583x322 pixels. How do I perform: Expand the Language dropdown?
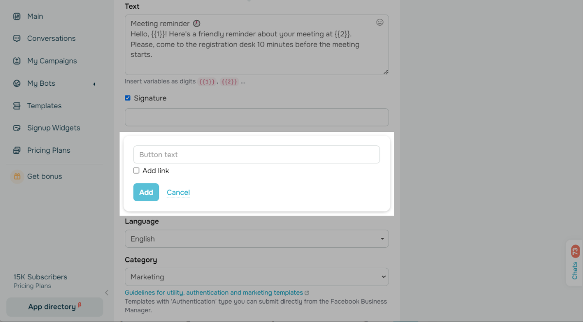tap(257, 239)
